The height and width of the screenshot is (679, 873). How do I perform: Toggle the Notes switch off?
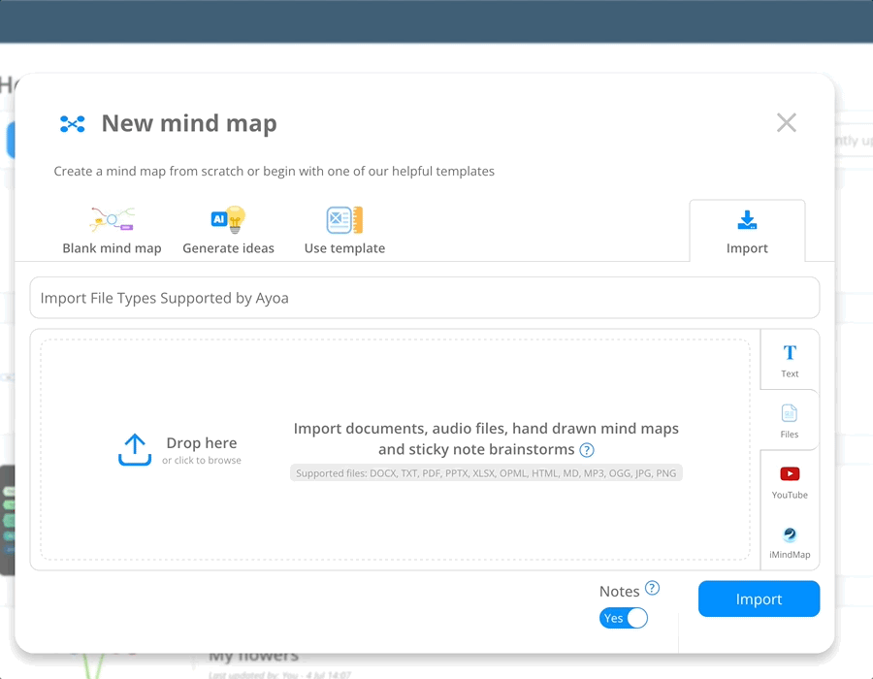point(623,618)
